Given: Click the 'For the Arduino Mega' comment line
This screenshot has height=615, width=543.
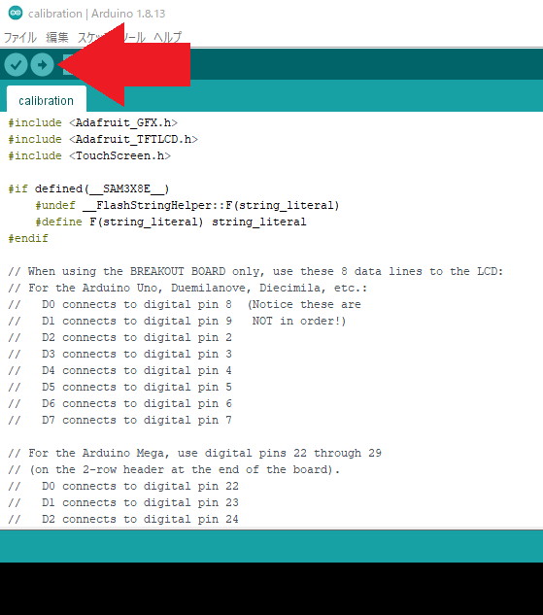Looking at the screenshot, I should pos(194,453).
